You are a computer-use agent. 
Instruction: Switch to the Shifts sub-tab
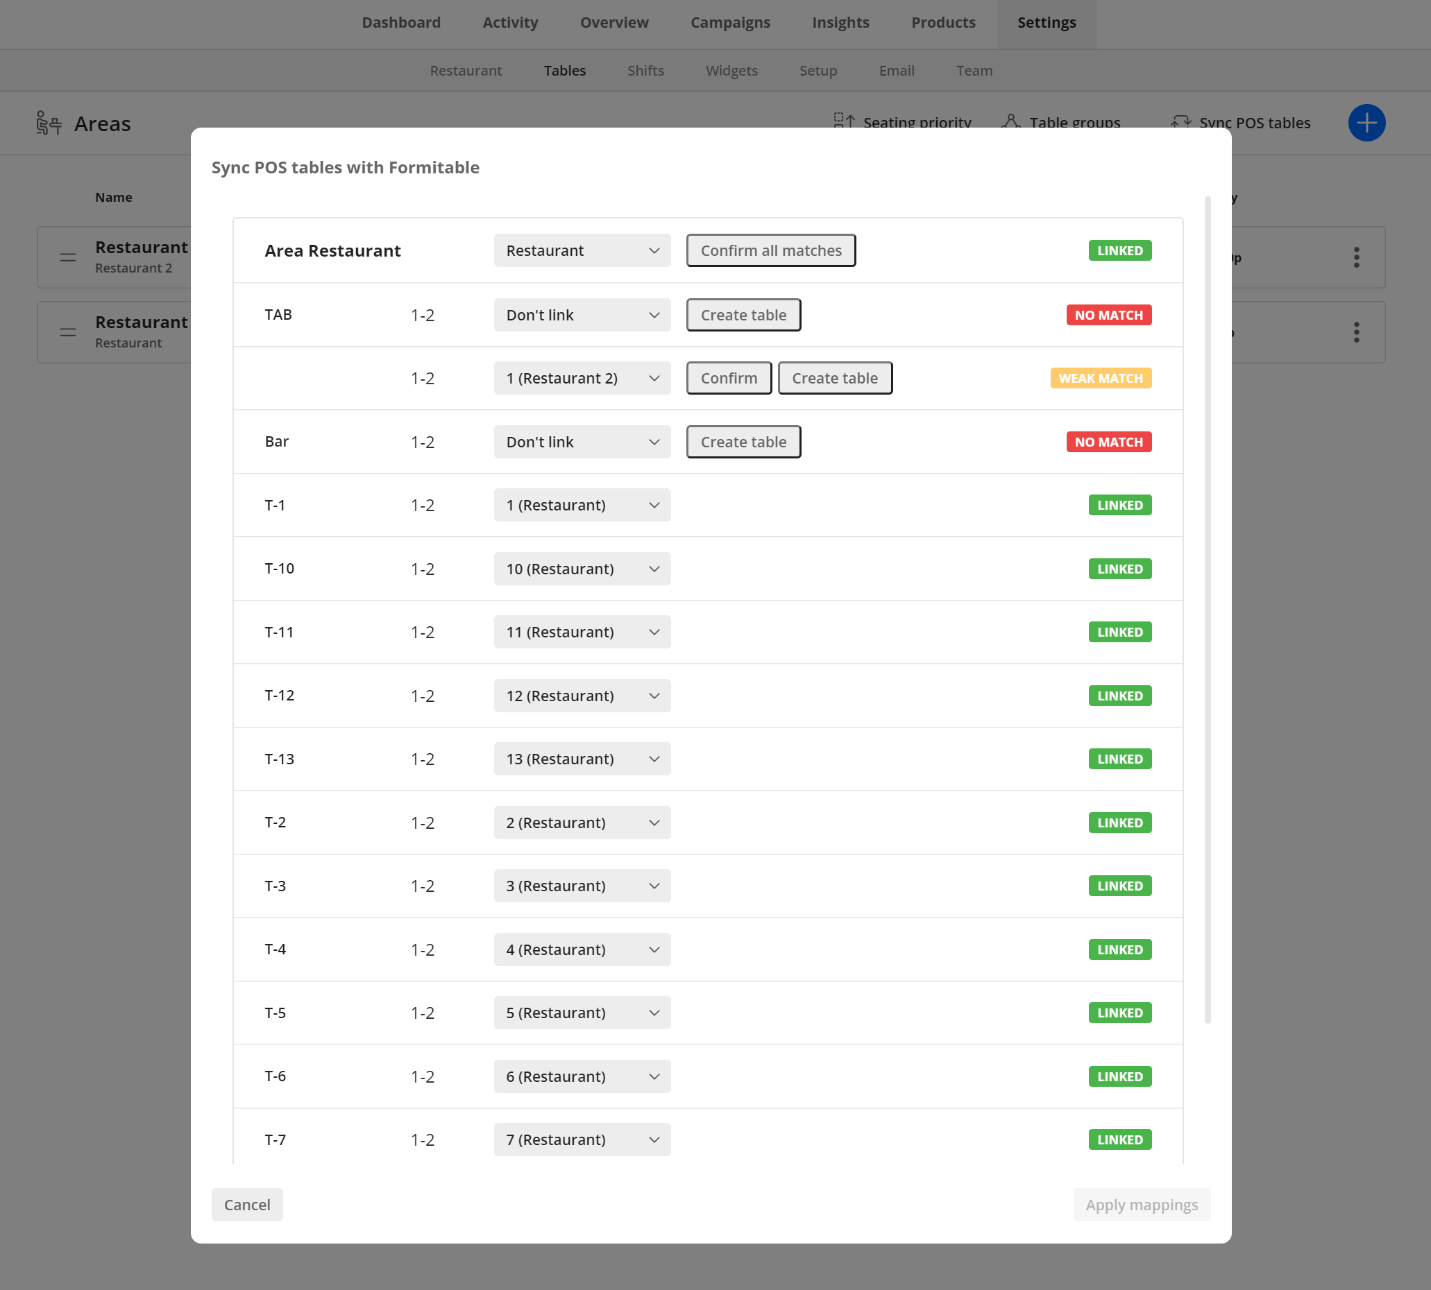[x=645, y=71]
